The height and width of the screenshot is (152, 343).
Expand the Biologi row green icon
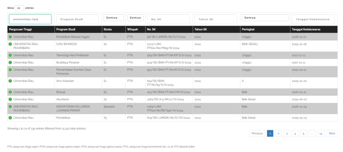coord(10,92)
